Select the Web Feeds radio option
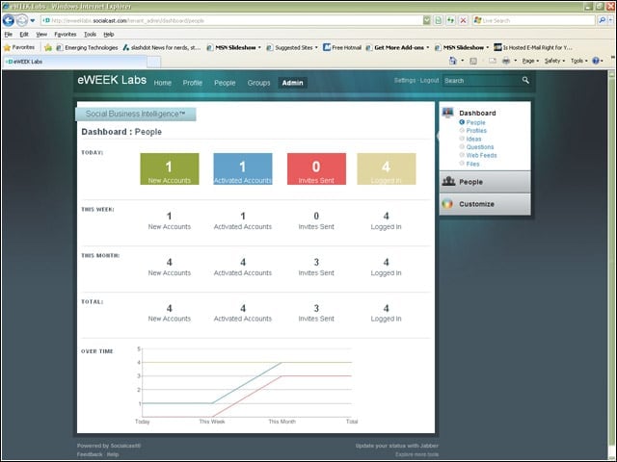This screenshot has width=617, height=462. (x=462, y=155)
